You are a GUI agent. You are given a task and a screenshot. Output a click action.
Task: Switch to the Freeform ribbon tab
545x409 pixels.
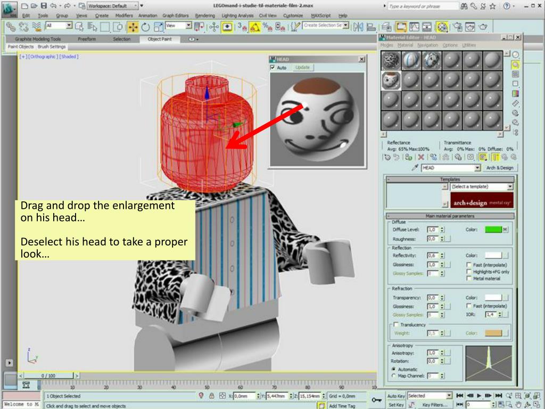[87, 39]
